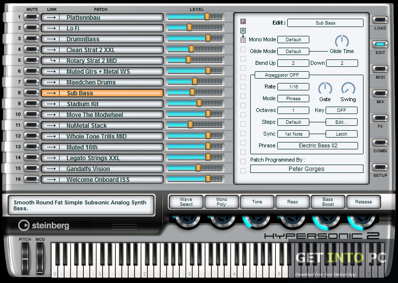Click the arpeggiator Swing knob
Screen dimensions: 398x283
(x=348, y=88)
